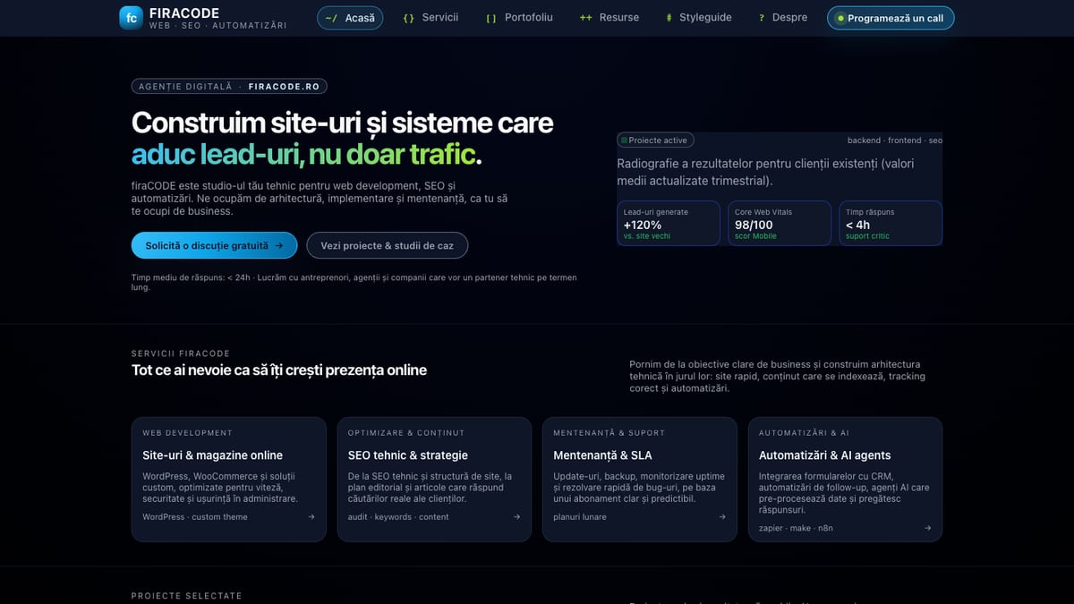Screen dimensions: 1074x604
Task: Click vs. site vechi caption
Action: coord(647,236)
